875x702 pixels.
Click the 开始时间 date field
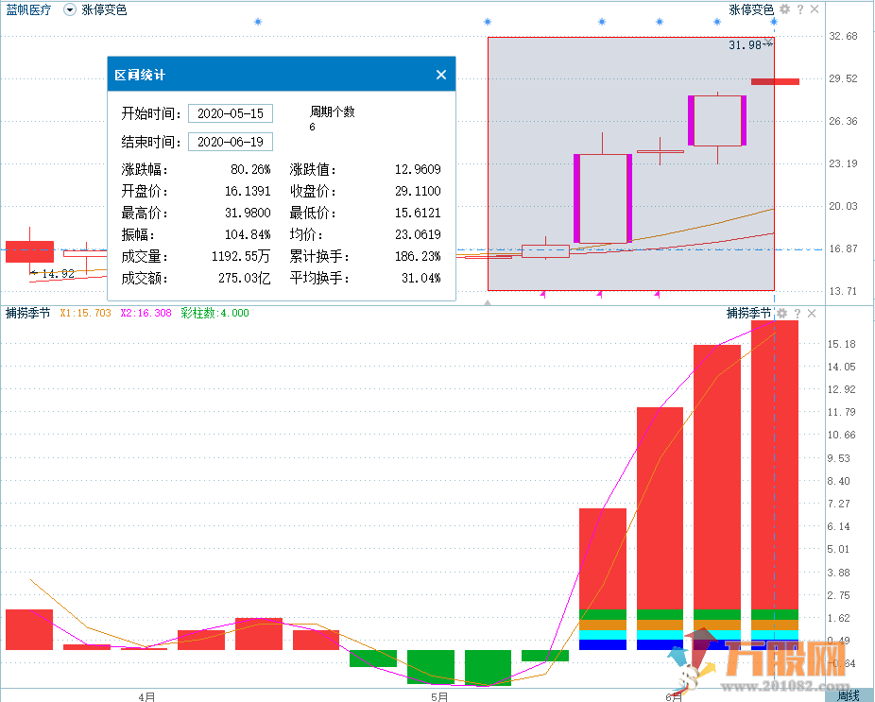(231, 113)
